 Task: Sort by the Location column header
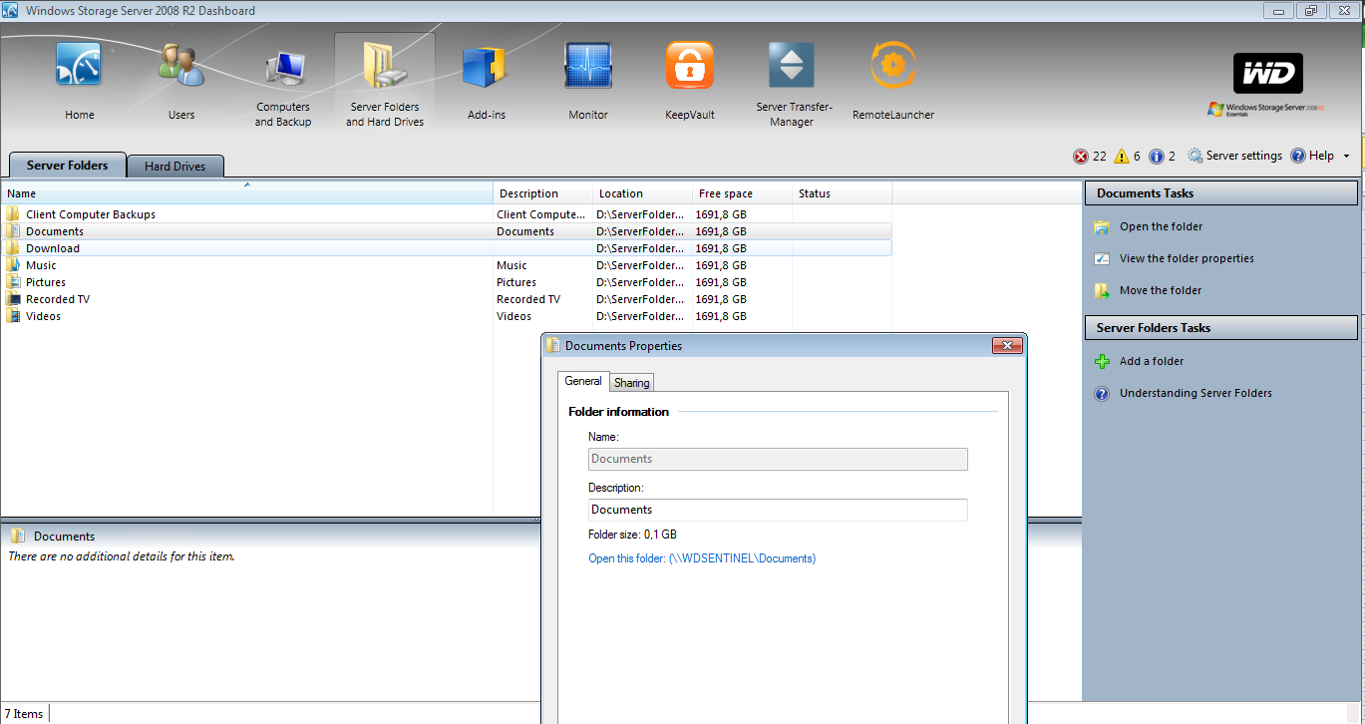click(643, 193)
